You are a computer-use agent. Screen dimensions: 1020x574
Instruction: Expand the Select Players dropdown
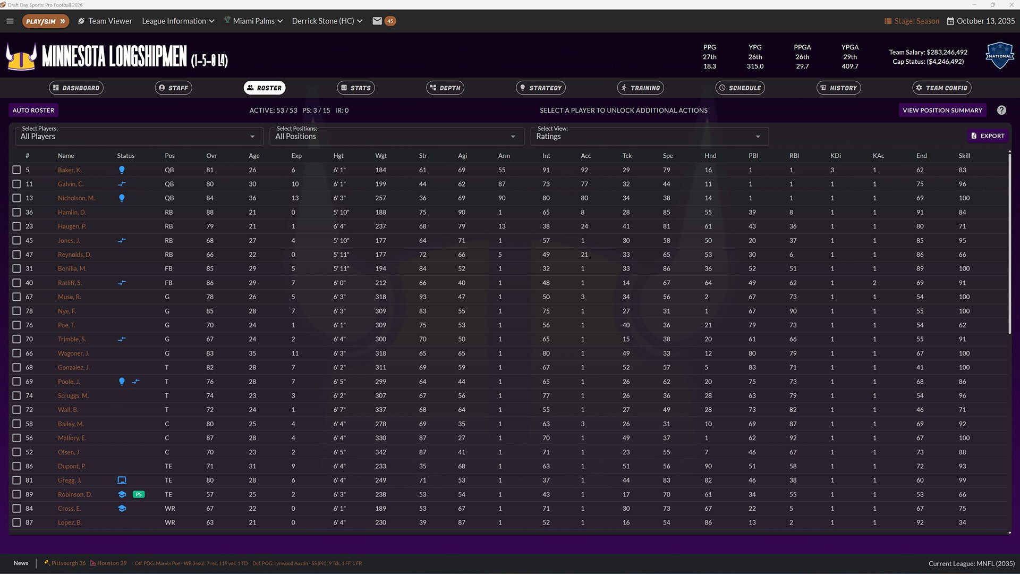[x=139, y=136]
